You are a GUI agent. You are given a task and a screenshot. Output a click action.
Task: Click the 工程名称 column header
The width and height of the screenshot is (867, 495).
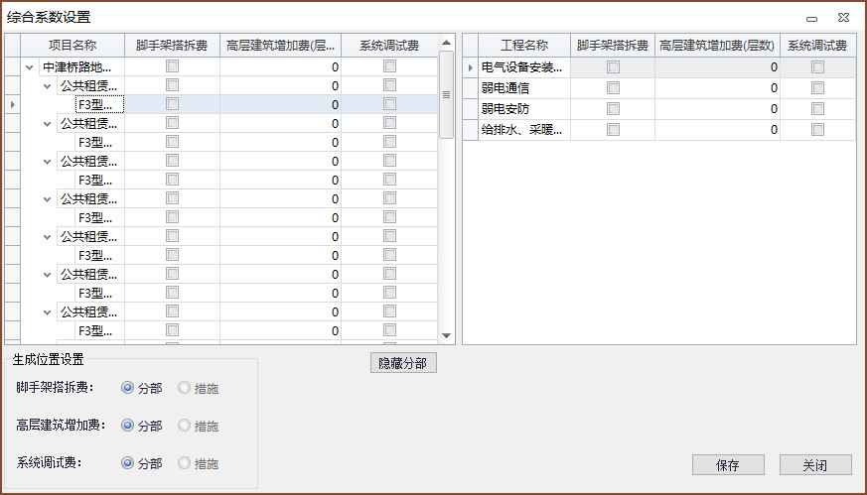[523, 46]
